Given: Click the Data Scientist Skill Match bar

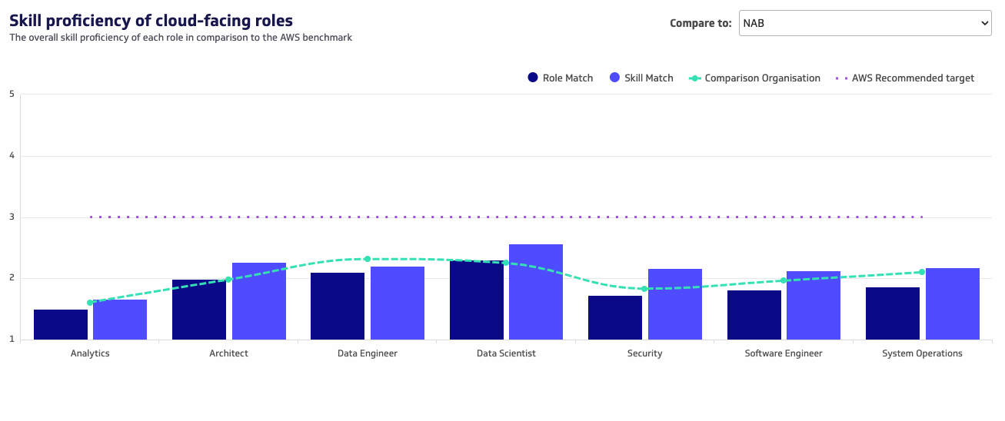Looking at the screenshot, I should pos(536,292).
